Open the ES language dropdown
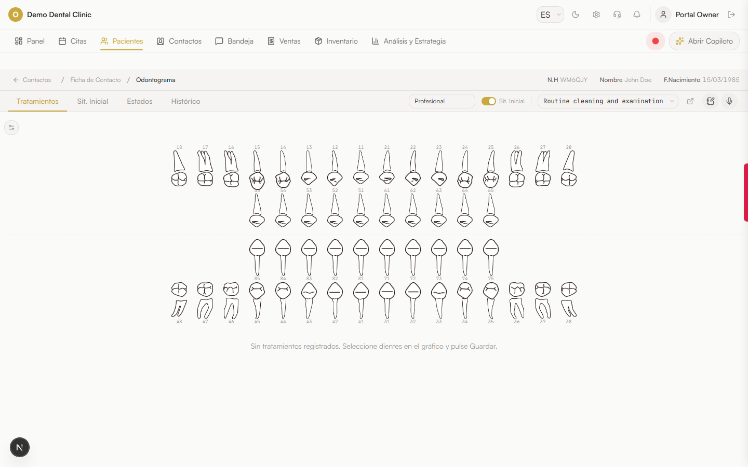The image size is (748, 467). pyautogui.click(x=550, y=15)
